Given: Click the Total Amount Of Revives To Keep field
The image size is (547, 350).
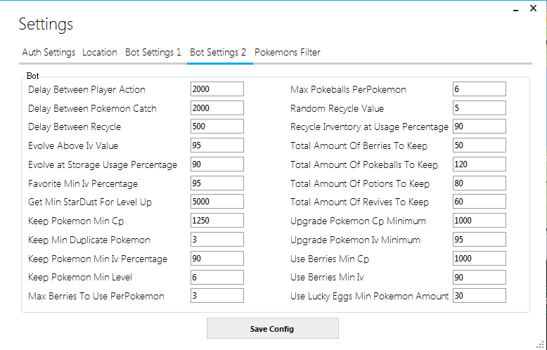Looking at the screenshot, I should tap(479, 202).
